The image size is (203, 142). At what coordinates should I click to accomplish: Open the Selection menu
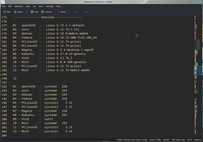[19, 6]
